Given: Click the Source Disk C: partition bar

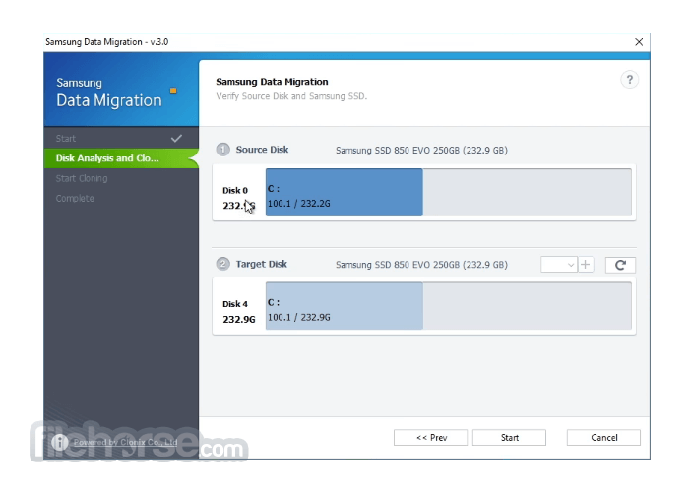Looking at the screenshot, I should pos(345,192).
